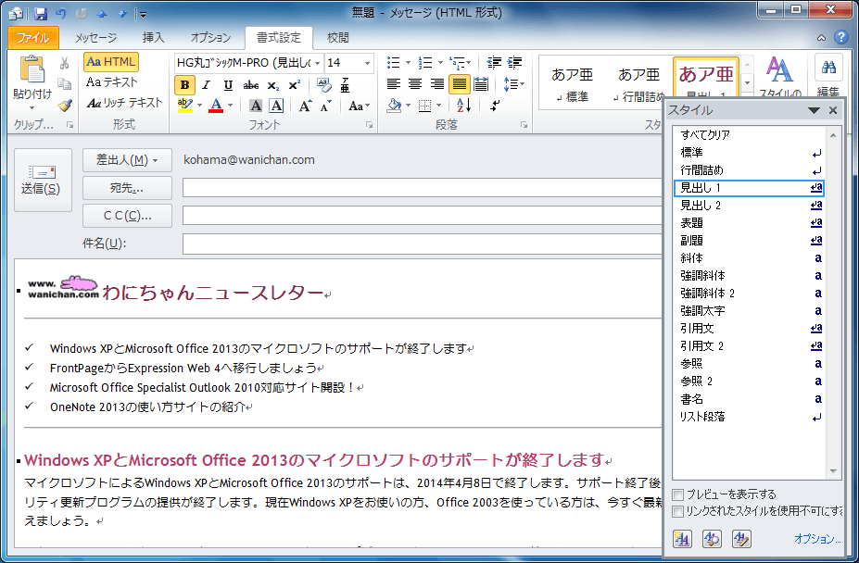859x563 pixels.
Task: Align text to the left
Action: (x=393, y=84)
